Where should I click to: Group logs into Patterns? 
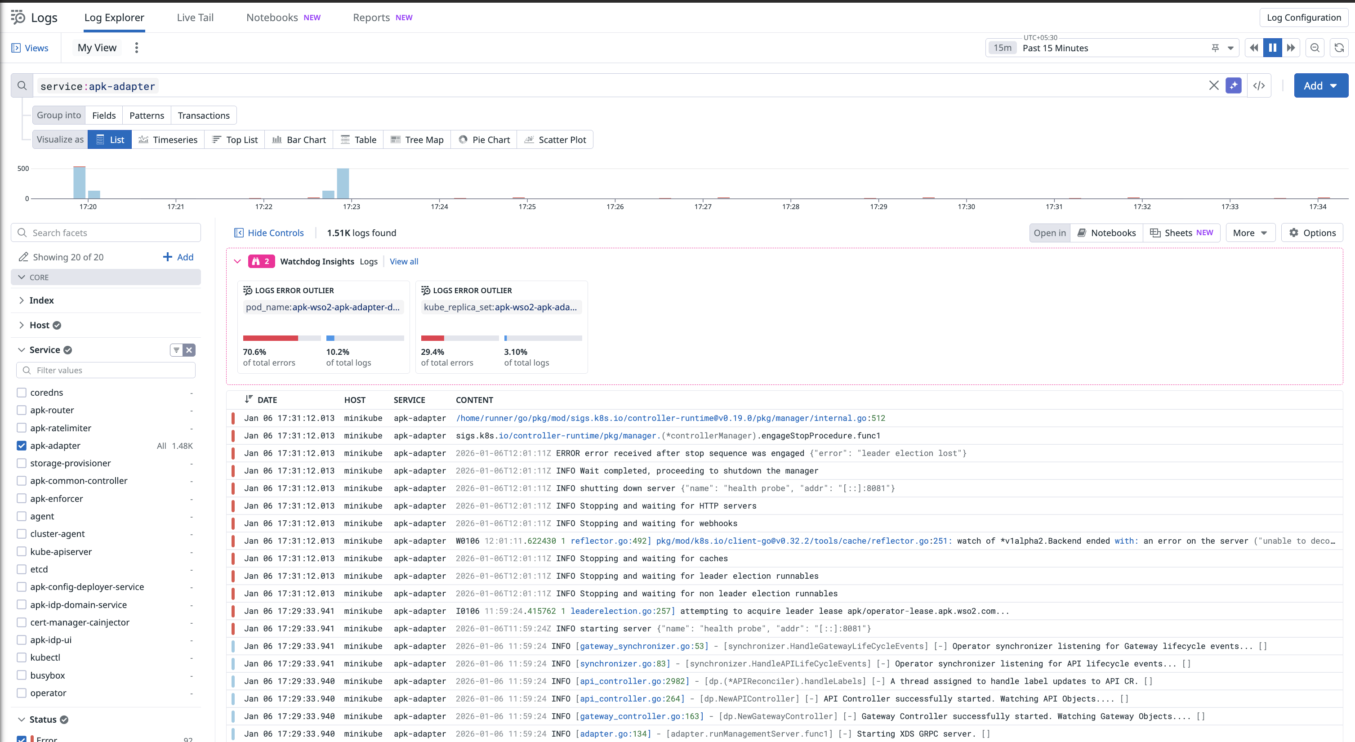[x=147, y=115]
